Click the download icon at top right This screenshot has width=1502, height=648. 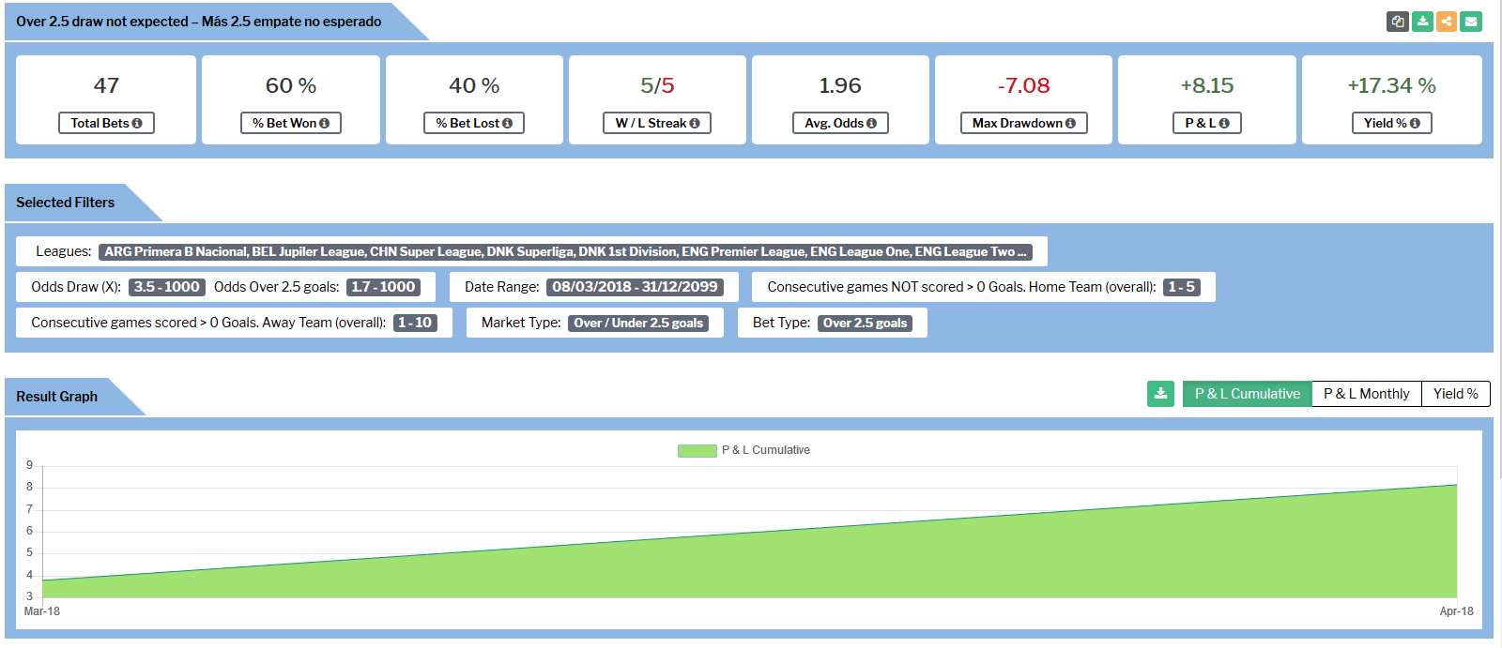click(1422, 22)
